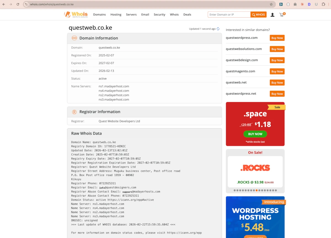This screenshot has width=331, height=238.
Task: Open the Deals menu item
Action: coord(187,14)
